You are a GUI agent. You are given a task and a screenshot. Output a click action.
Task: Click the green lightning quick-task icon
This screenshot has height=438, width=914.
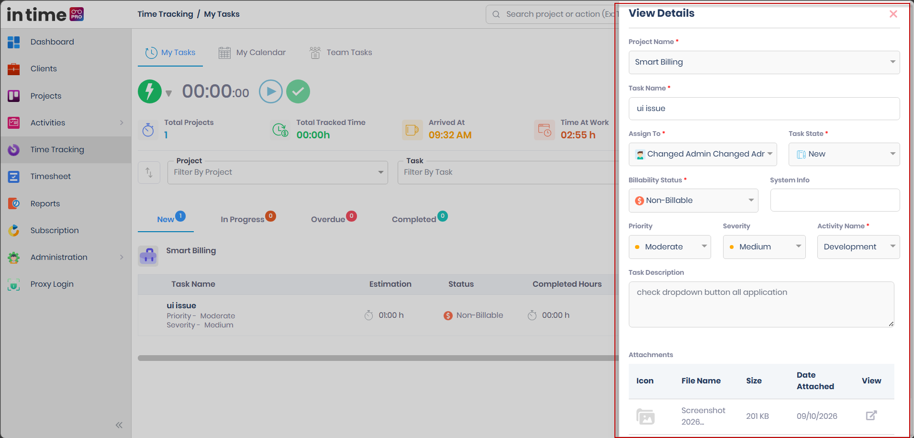click(x=150, y=91)
